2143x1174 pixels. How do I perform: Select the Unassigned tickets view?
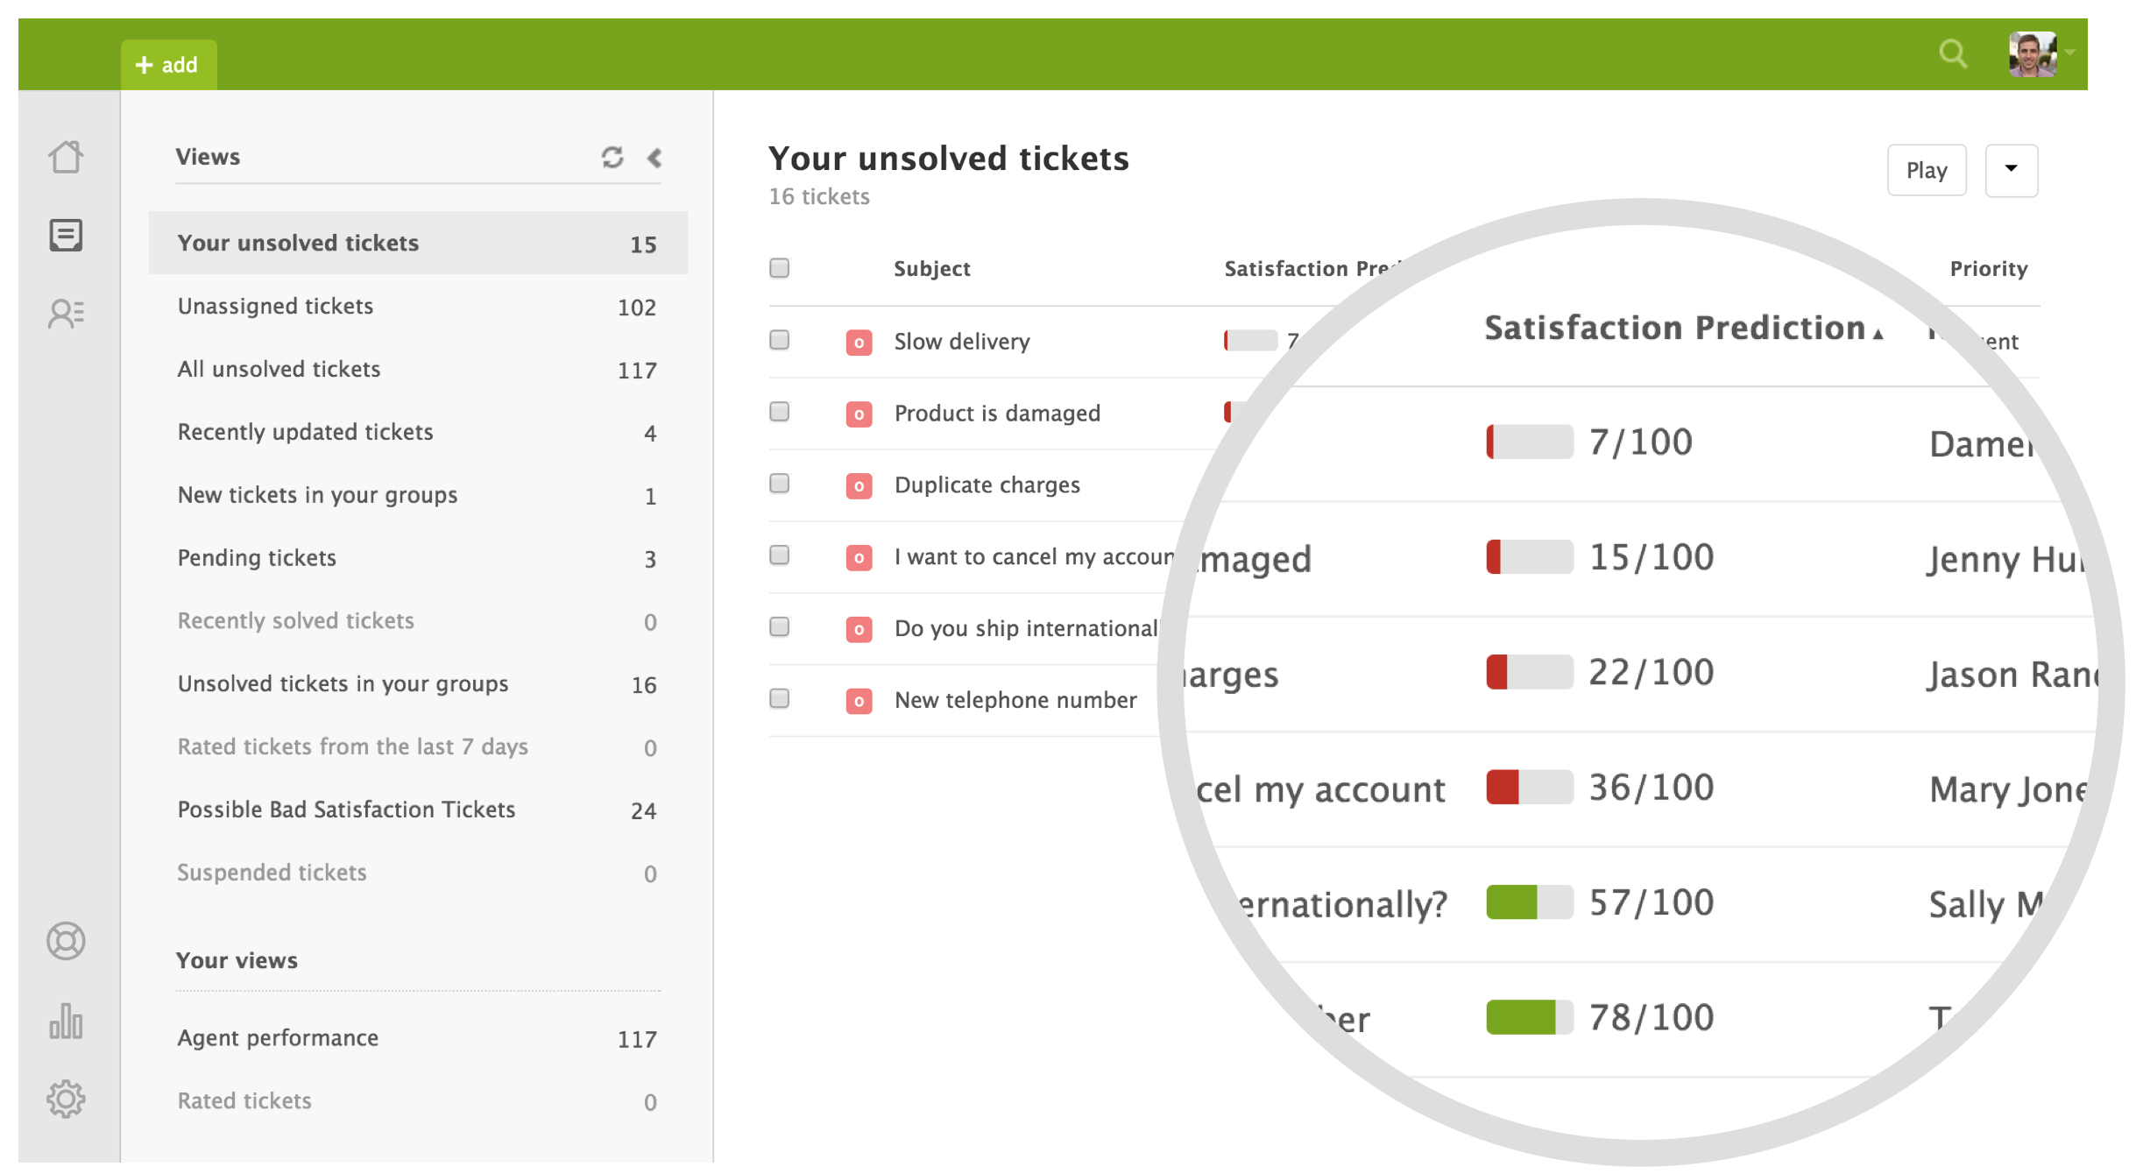click(418, 306)
